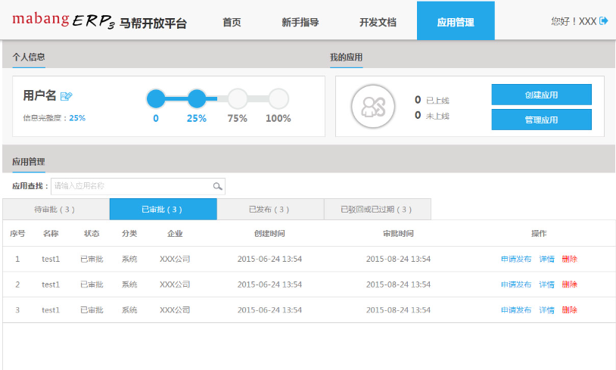Click the edit icon next to 用户名

pyautogui.click(x=67, y=96)
